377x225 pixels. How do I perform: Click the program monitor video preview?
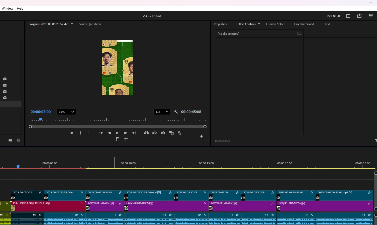(x=118, y=68)
